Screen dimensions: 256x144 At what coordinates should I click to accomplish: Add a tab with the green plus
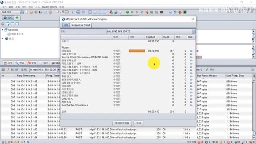(17, 18)
